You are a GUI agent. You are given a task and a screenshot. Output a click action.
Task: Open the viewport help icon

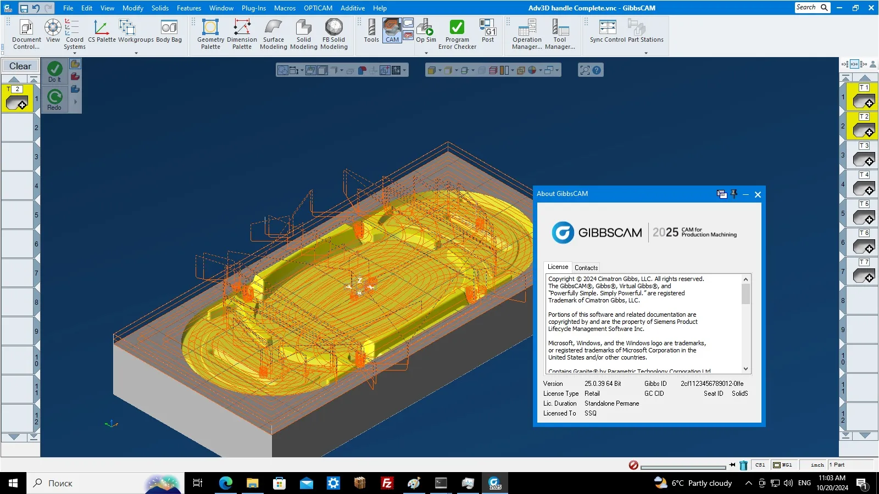[x=597, y=70]
